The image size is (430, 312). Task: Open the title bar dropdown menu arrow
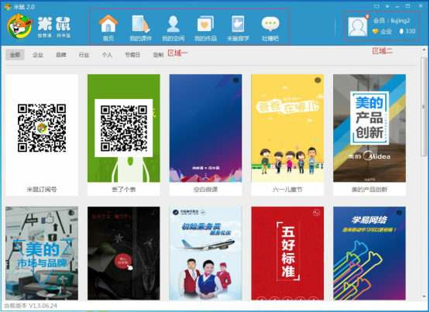[x=387, y=6]
